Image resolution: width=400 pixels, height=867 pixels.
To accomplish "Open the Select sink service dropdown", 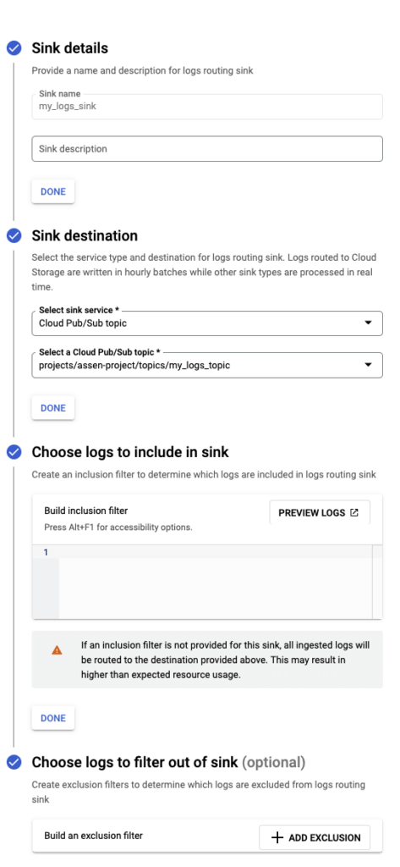I will (x=207, y=323).
